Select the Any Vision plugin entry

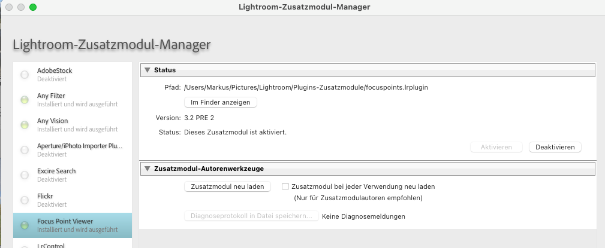tap(72, 124)
